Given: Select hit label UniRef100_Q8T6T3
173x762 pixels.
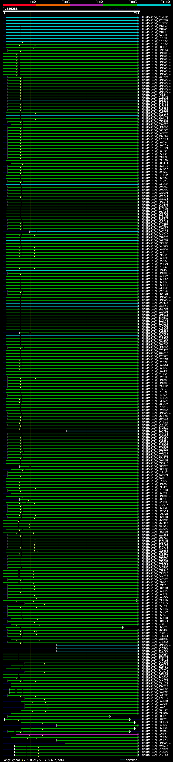Looking at the screenshot, I should [x=155, y=555].
